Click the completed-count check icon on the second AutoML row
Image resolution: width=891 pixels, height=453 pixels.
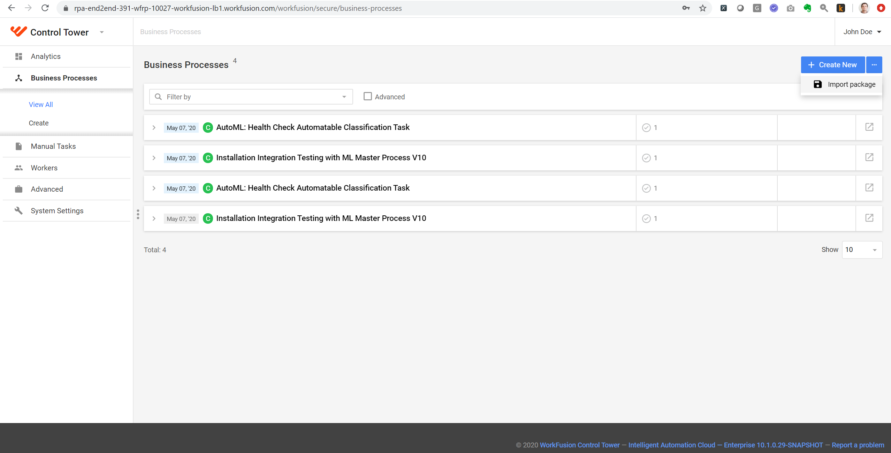(x=646, y=188)
